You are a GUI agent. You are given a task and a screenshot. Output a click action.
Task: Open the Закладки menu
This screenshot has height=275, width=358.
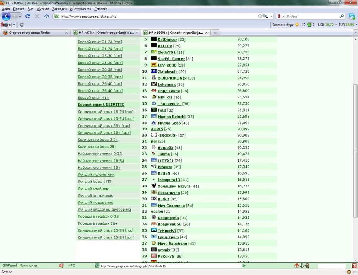coord(59,9)
